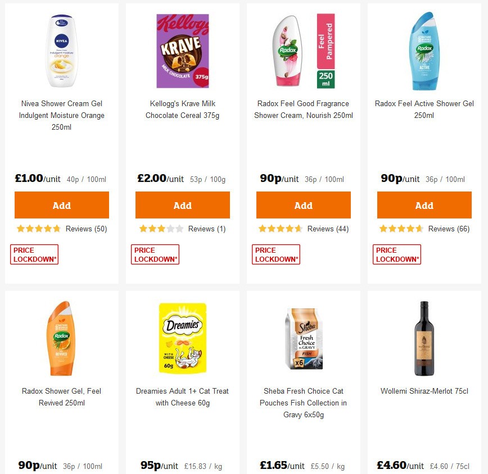The image size is (488, 474).
Task: Click the Radox Feel Active star rating
Action: pyautogui.click(x=399, y=229)
